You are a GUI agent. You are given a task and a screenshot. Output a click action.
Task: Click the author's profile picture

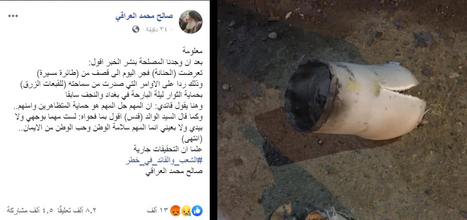point(191,22)
